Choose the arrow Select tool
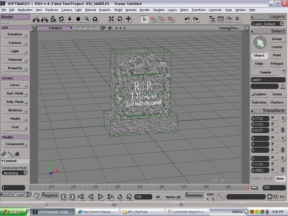 click(x=145, y=19)
